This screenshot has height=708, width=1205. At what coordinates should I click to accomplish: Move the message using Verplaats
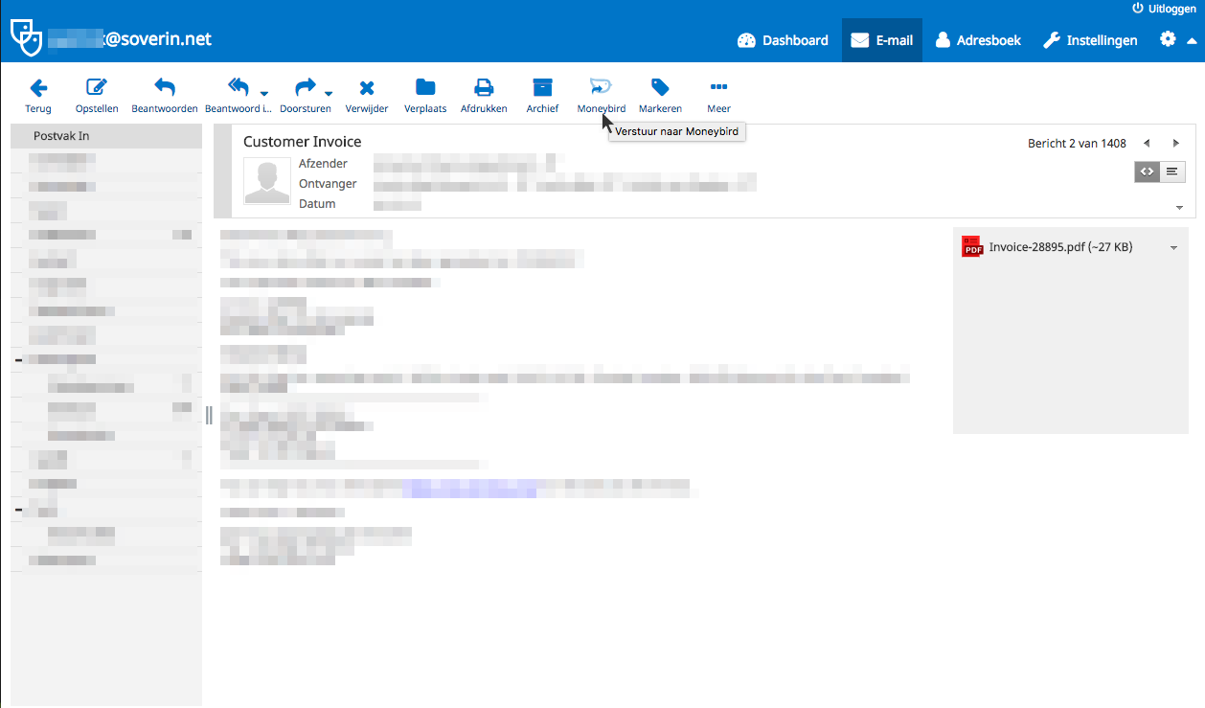pos(425,94)
